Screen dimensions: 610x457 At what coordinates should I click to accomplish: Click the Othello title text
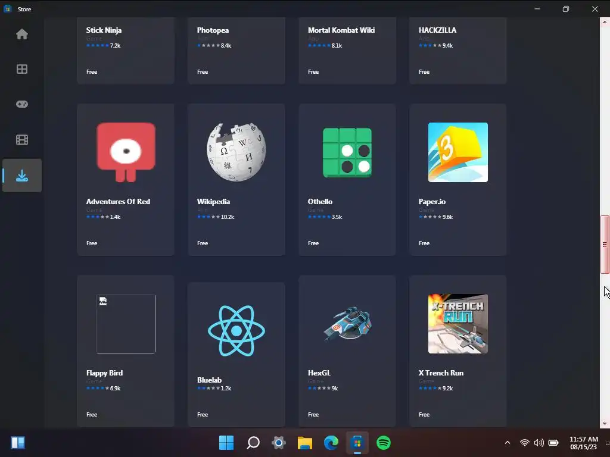pyautogui.click(x=320, y=202)
